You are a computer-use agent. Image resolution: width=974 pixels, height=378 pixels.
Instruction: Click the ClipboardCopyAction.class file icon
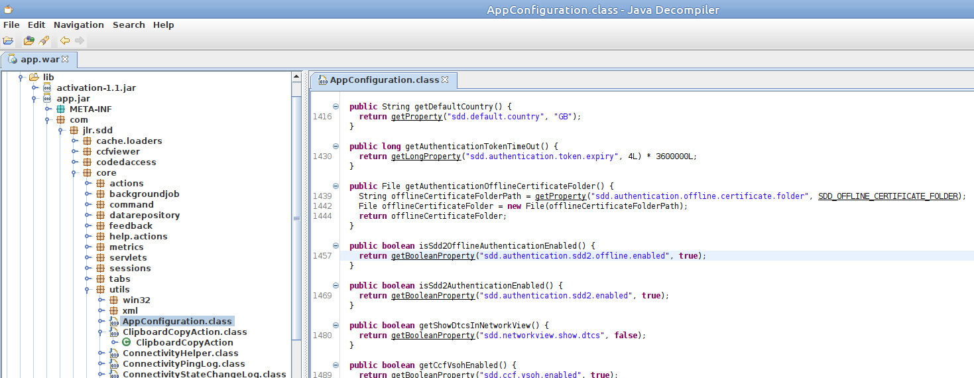click(x=113, y=332)
